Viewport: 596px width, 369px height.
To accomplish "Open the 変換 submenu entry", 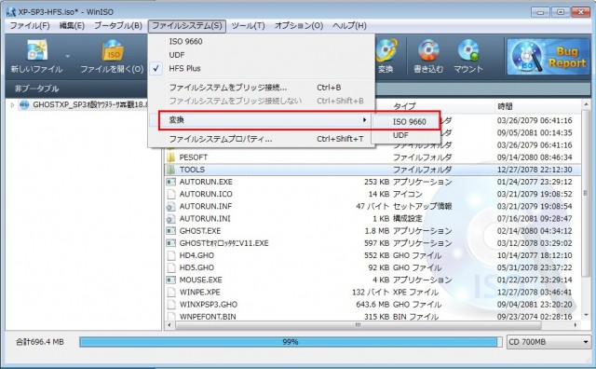I will pos(261,120).
